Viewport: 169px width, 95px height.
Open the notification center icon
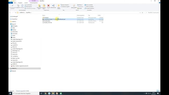tap(158, 93)
